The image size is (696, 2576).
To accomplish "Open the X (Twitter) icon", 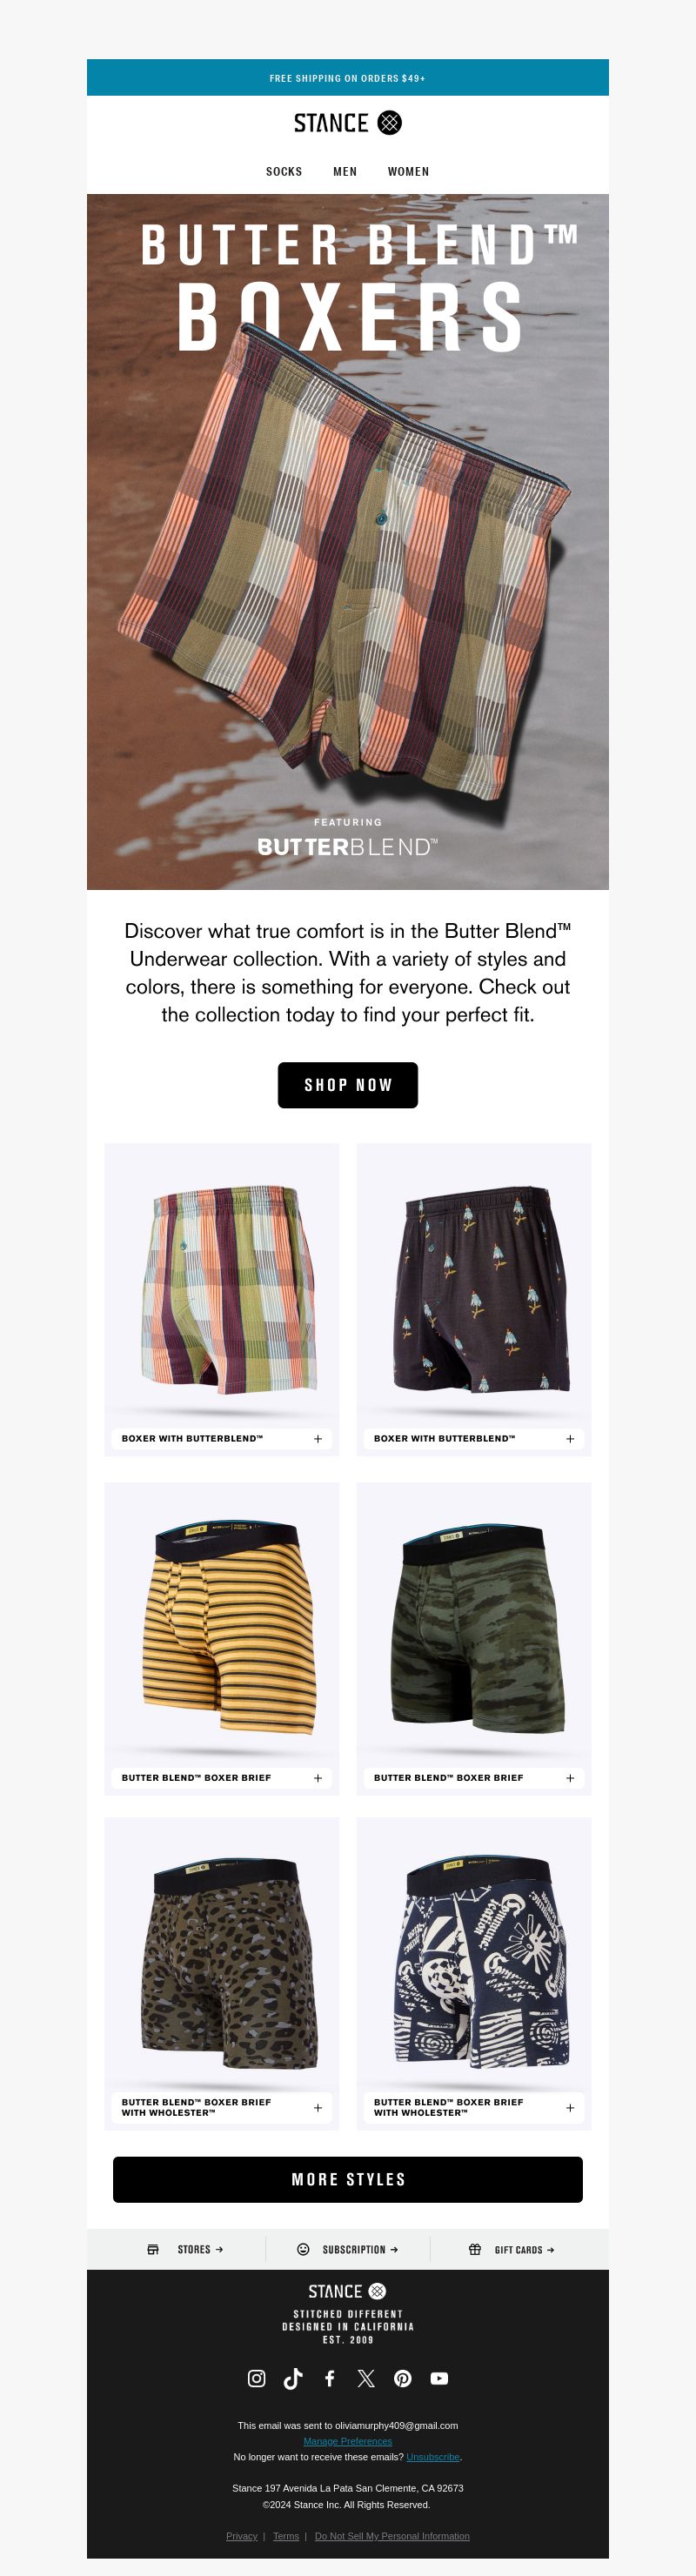I will point(366,2378).
